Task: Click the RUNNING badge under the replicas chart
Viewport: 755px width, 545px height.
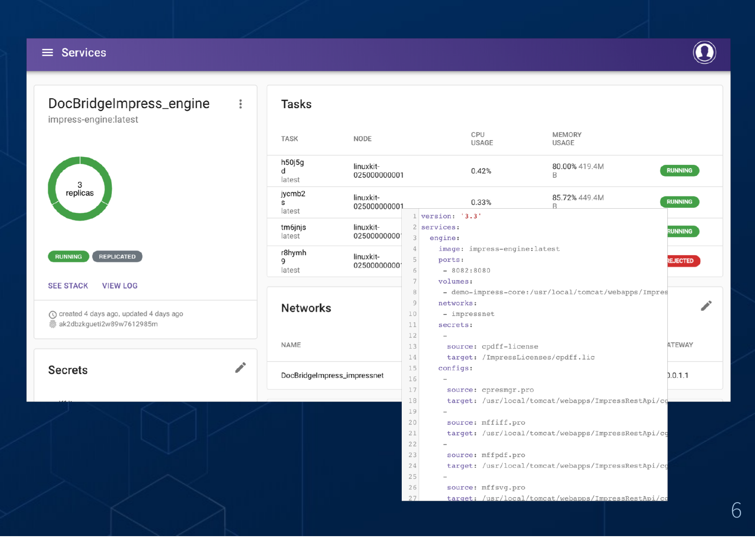Action: (x=69, y=257)
